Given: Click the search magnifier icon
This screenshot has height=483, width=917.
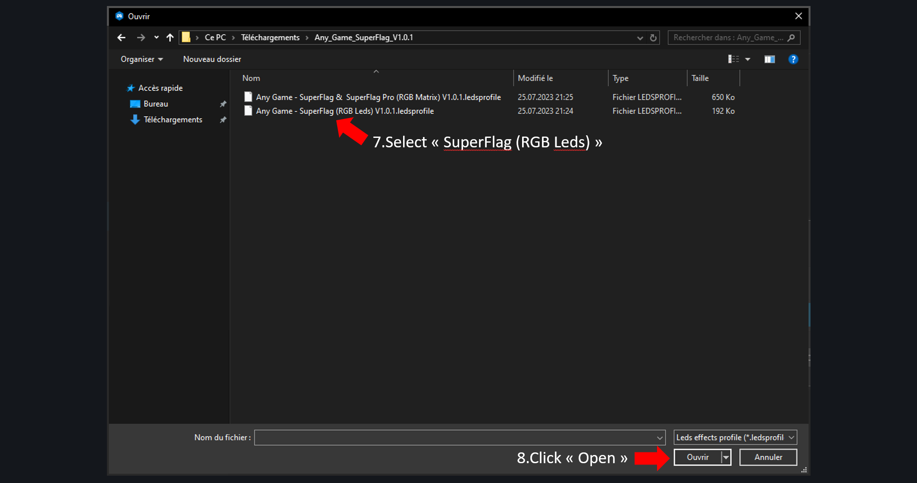Looking at the screenshot, I should click(x=791, y=37).
